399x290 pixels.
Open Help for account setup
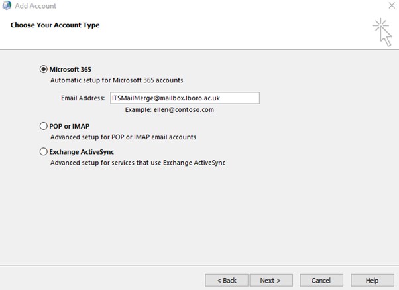(372, 280)
